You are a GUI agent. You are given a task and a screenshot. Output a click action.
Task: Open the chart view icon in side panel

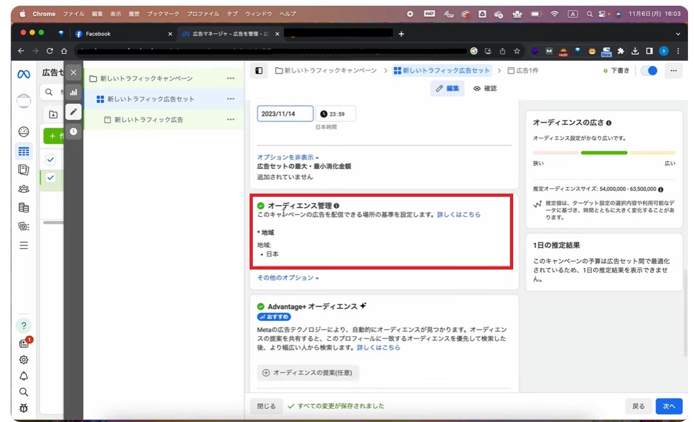[73, 92]
